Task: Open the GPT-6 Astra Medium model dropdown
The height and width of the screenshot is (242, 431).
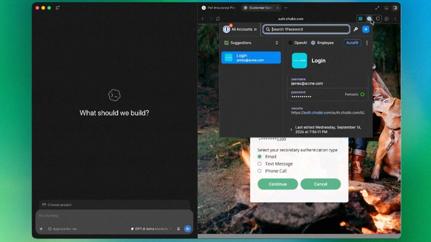Action: pyautogui.click(x=151, y=229)
